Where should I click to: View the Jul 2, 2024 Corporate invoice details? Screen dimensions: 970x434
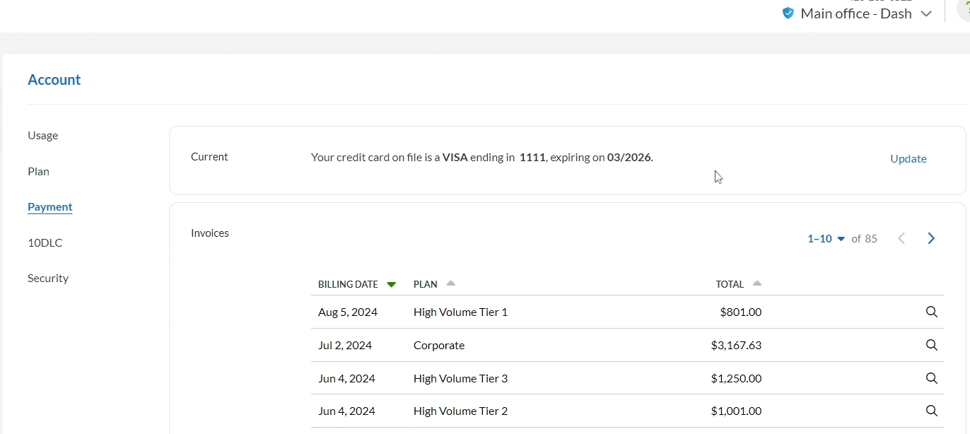pyautogui.click(x=931, y=345)
